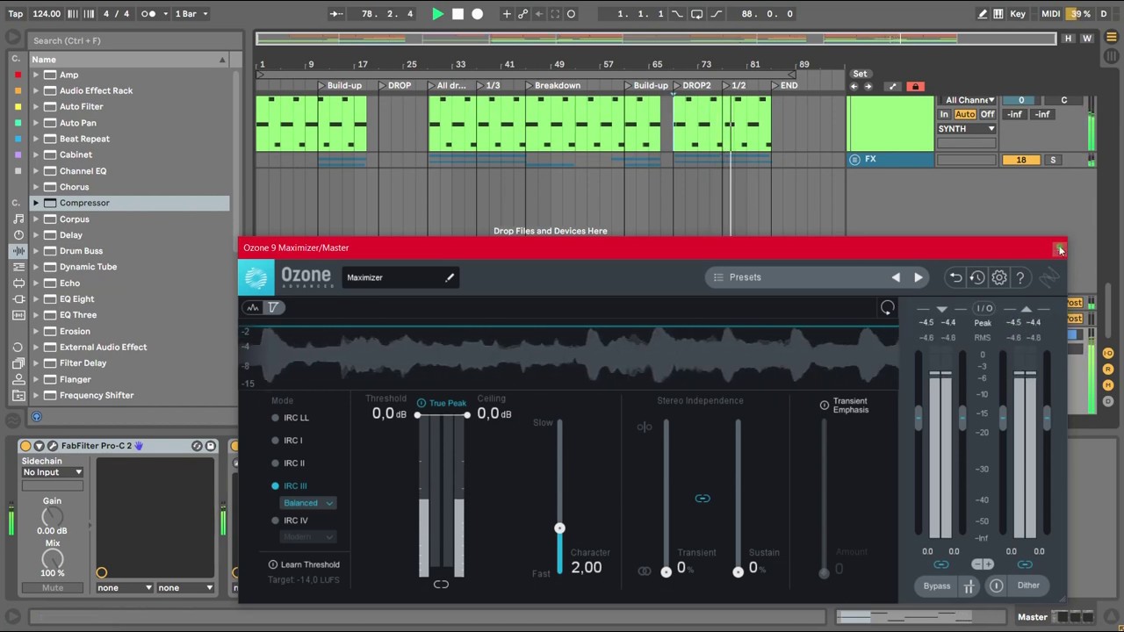Toggle the Dither button

(x=1028, y=585)
